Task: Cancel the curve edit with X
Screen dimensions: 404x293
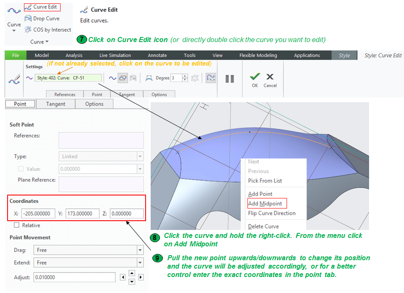Action: tap(270, 77)
